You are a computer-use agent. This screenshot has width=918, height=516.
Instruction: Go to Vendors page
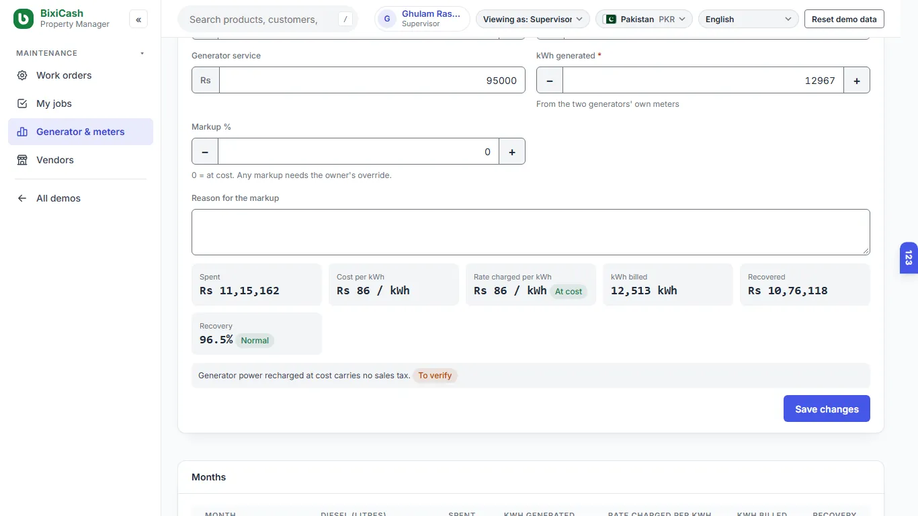pos(81,160)
